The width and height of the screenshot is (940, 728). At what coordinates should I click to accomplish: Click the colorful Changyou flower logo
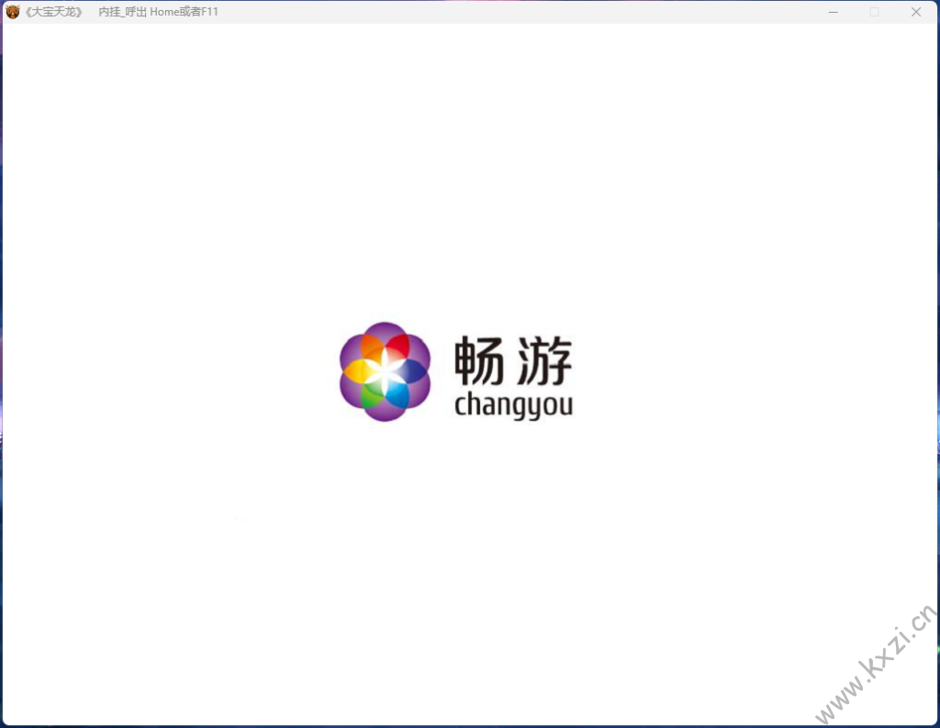tap(385, 371)
